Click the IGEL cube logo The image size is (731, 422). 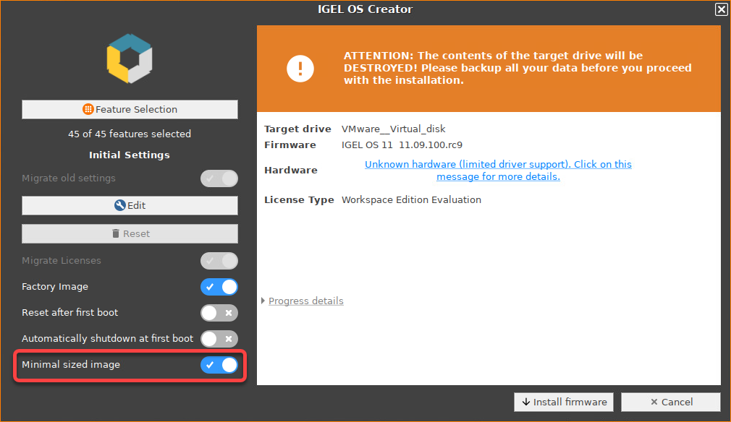[x=130, y=59]
